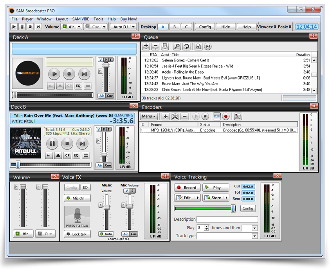Click the search magnifier icon in Queue
This screenshot has width=330, height=270.
point(177,47)
